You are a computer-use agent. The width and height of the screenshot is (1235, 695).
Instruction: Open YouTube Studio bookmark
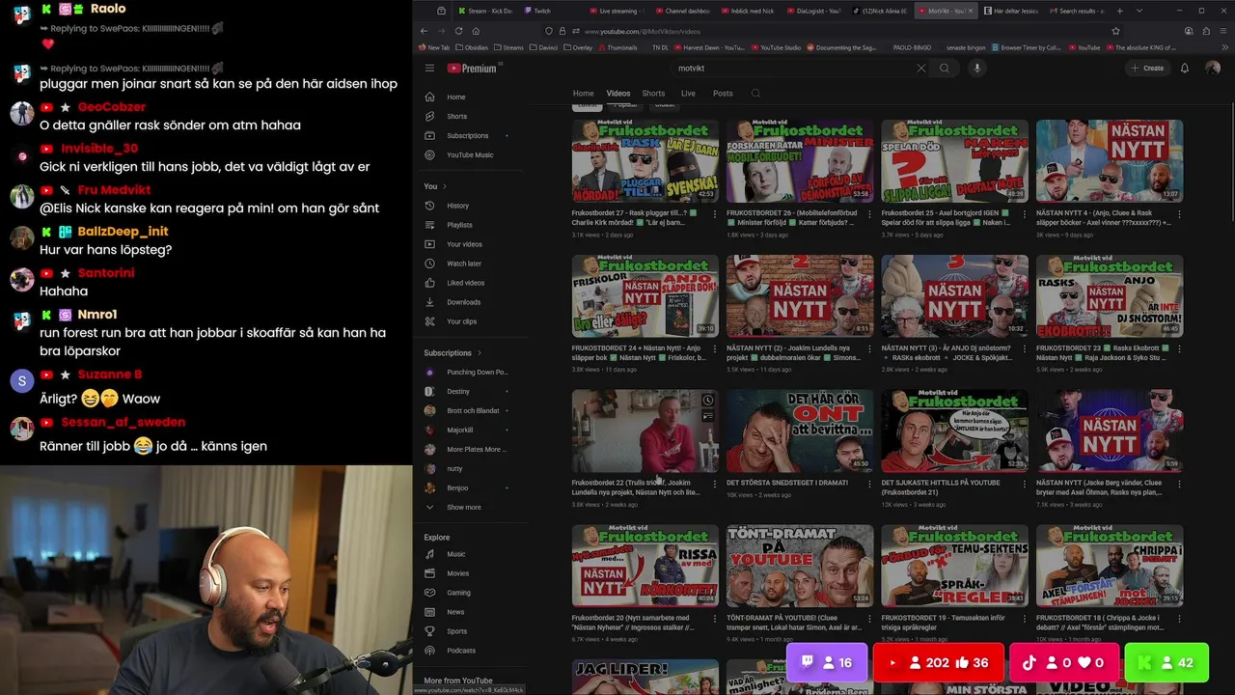776,46
